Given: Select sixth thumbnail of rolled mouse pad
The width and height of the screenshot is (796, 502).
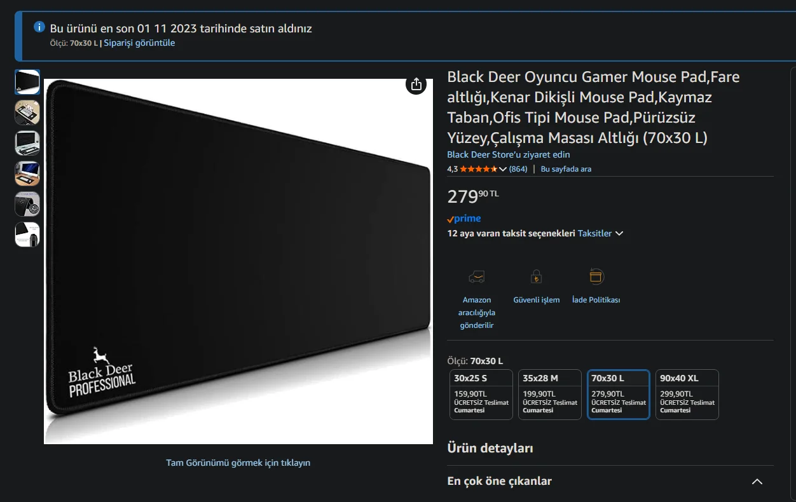Looking at the screenshot, I should [27, 234].
